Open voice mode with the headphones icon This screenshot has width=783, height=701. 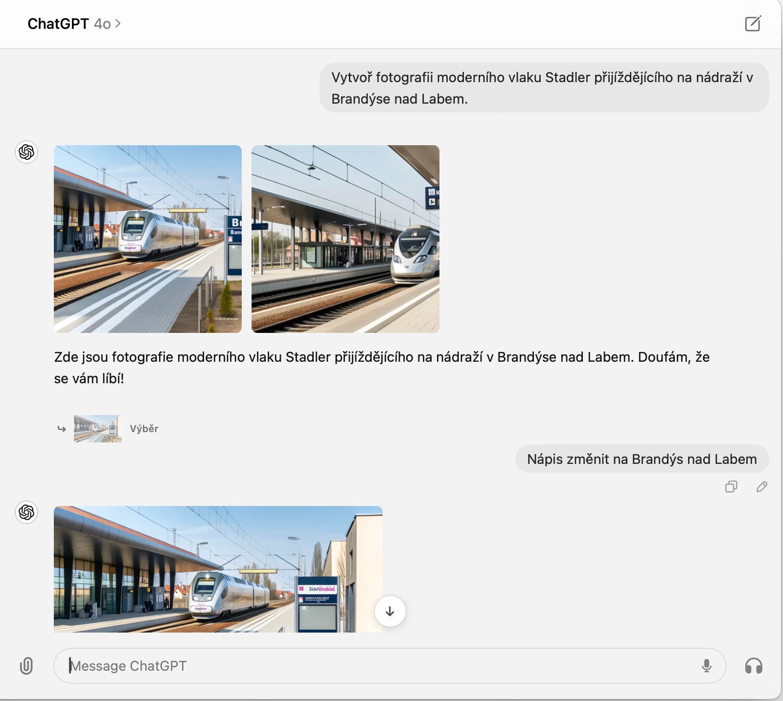(754, 666)
